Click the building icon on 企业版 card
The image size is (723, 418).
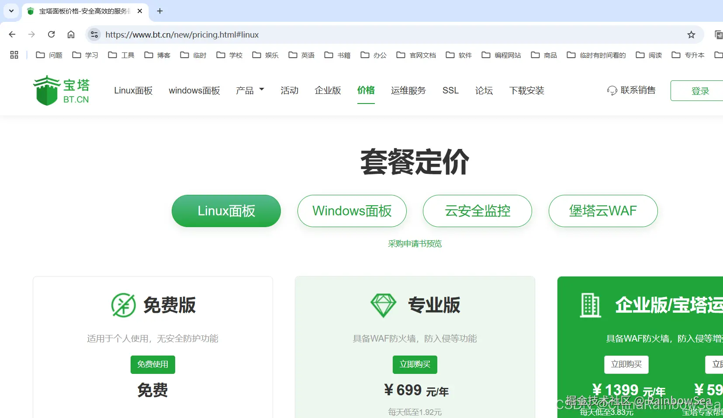pyautogui.click(x=591, y=306)
